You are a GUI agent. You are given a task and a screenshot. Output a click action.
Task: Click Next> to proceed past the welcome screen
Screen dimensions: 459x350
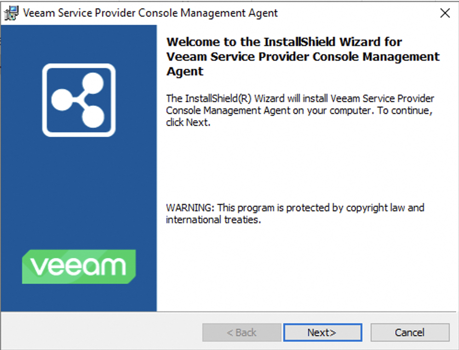tap(322, 332)
